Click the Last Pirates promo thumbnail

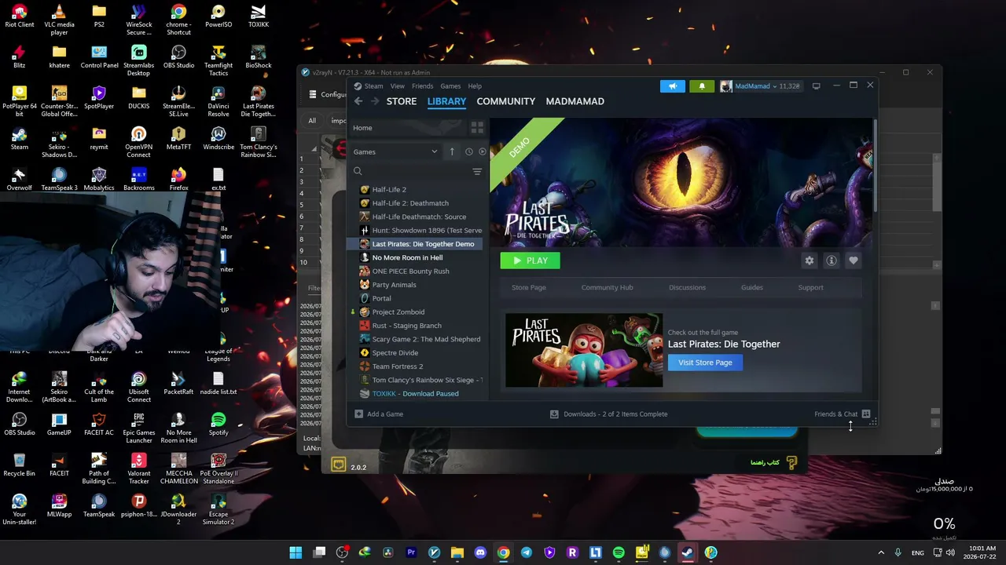[584, 350]
